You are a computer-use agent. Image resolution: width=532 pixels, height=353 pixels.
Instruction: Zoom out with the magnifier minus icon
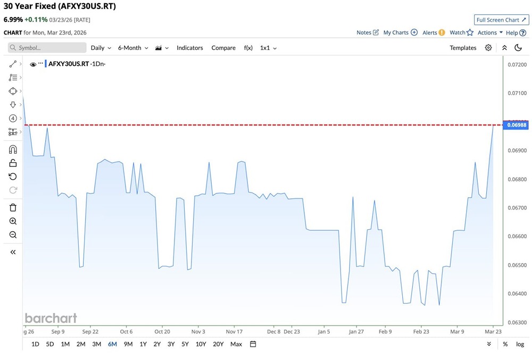[x=13, y=234]
